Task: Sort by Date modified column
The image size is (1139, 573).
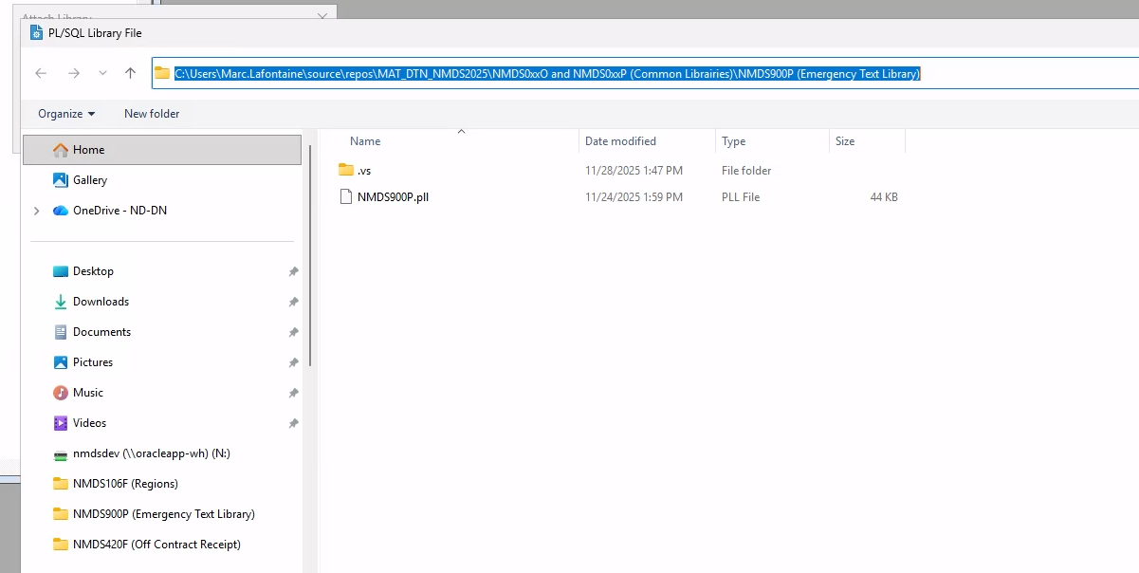Action: tap(620, 141)
